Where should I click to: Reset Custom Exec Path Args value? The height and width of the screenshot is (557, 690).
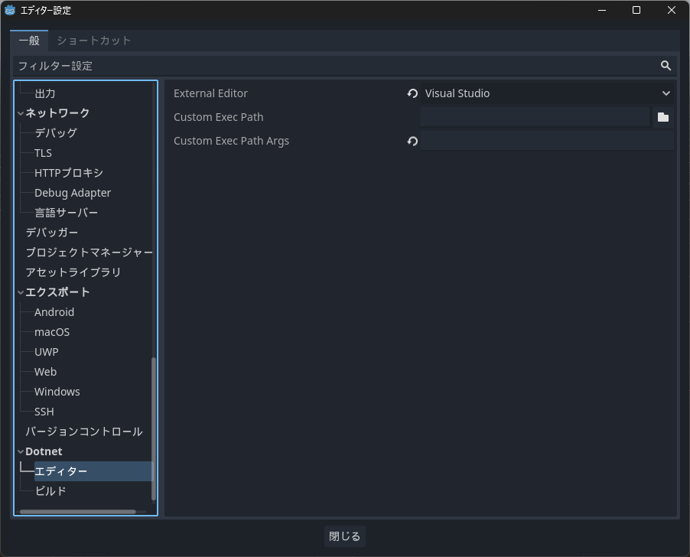412,141
